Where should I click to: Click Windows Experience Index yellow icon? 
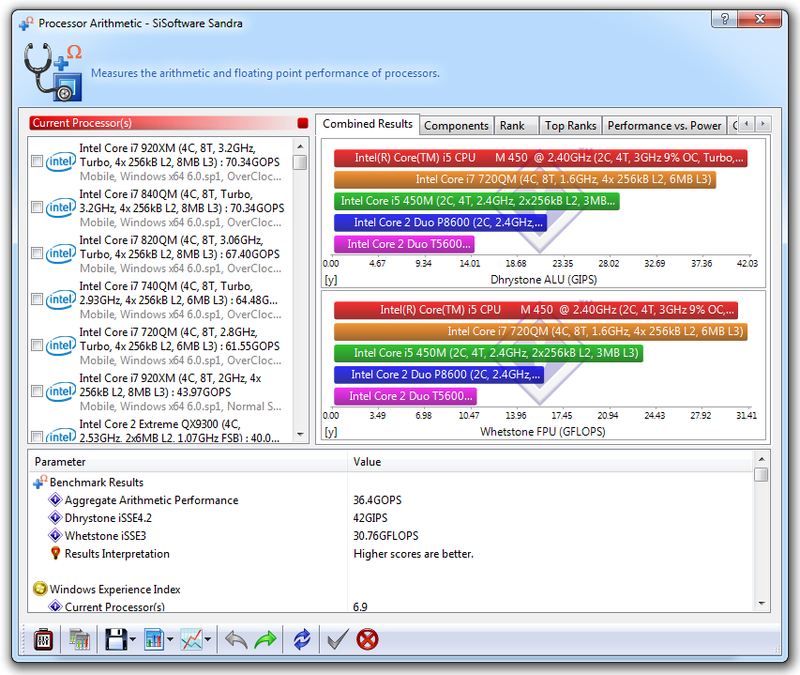[x=39, y=589]
